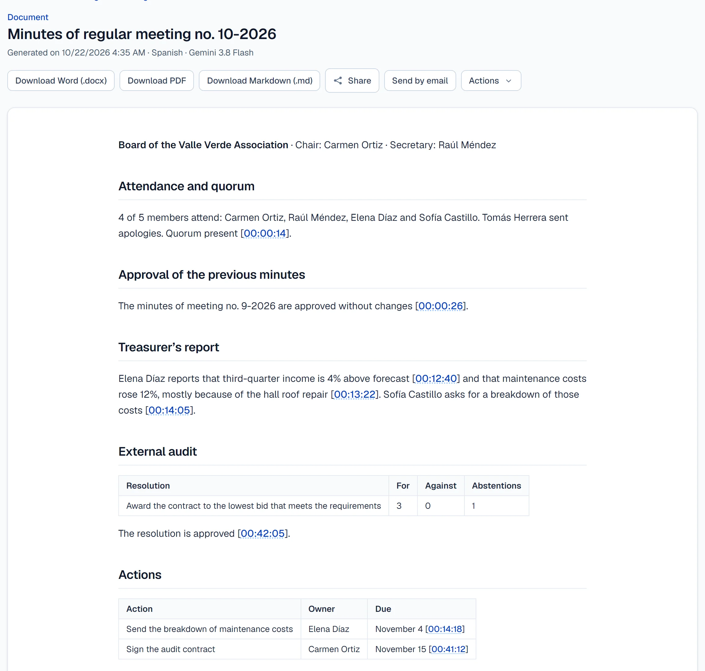Send the minutes by email
The image size is (705, 671).
(420, 81)
